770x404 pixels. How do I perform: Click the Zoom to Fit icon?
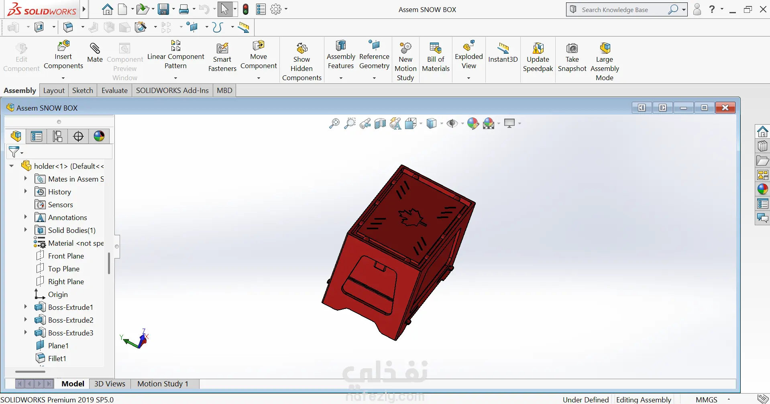click(334, 123)
